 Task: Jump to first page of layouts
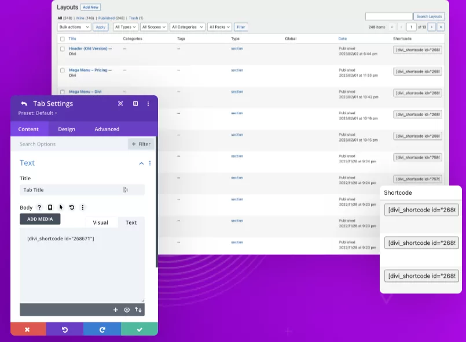pyautogui.click(x=392, y=27)
